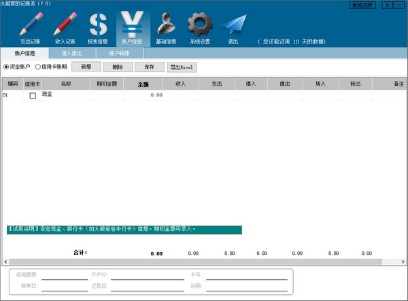
Task: Open 报表信息 dollar sign icon
Action: pyautogui.click(x=98, y=28)
